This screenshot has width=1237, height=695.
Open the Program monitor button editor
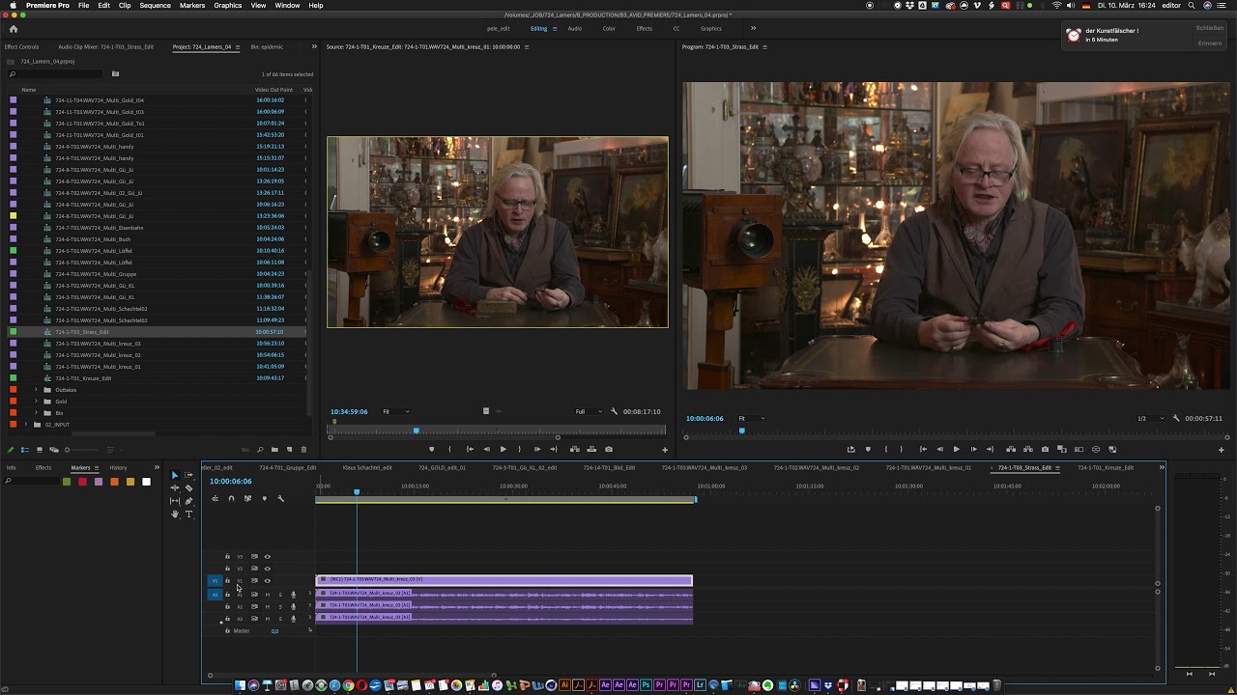pos(1222,449)
